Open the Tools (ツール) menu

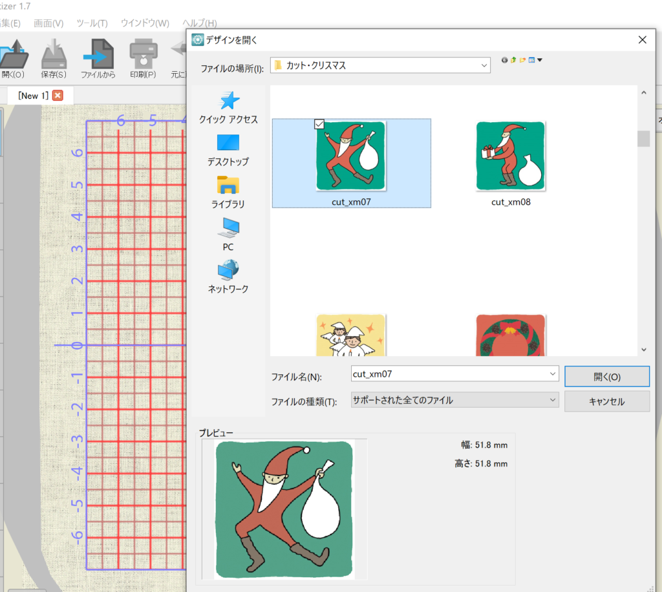click(x=92, y=23)
